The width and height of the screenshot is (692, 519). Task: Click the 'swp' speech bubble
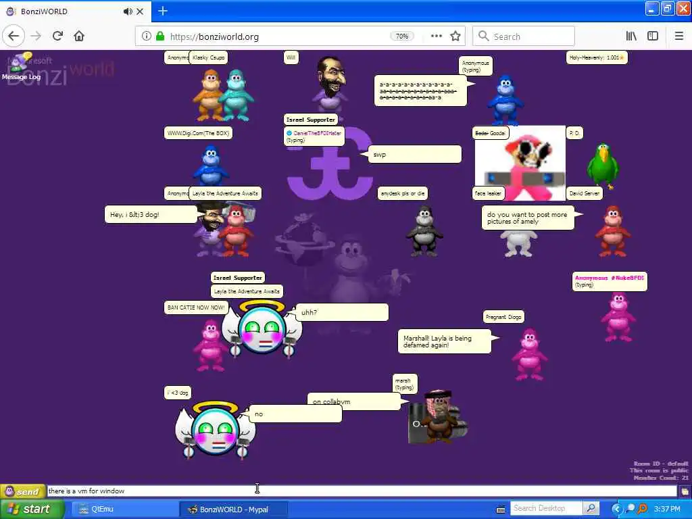[415, 155]
